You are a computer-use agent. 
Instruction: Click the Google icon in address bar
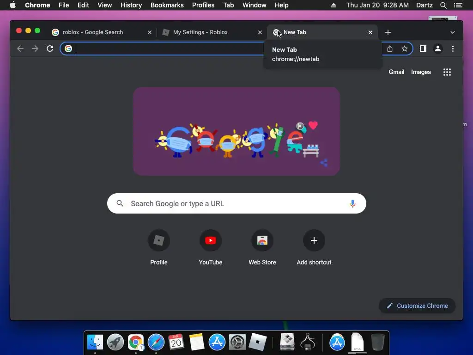click(x=68, y=49)
